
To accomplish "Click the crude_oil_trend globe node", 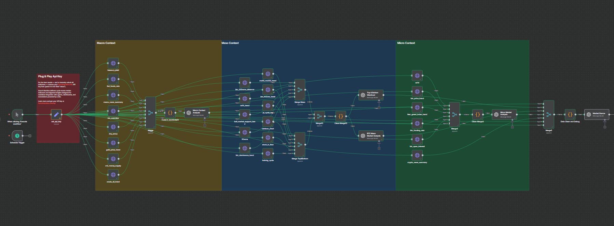I will tap(113, 175).
